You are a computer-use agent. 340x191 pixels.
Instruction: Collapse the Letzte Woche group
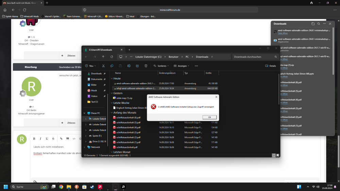pyautogui.click(x=112, y=103)
